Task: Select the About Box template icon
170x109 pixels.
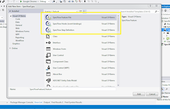Action: (x=48, y=74)
